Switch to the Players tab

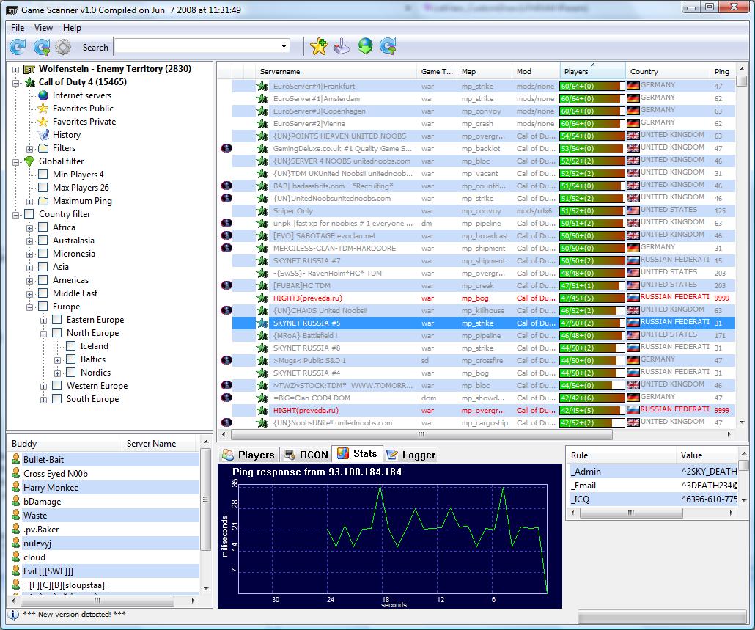coord(249,455)
